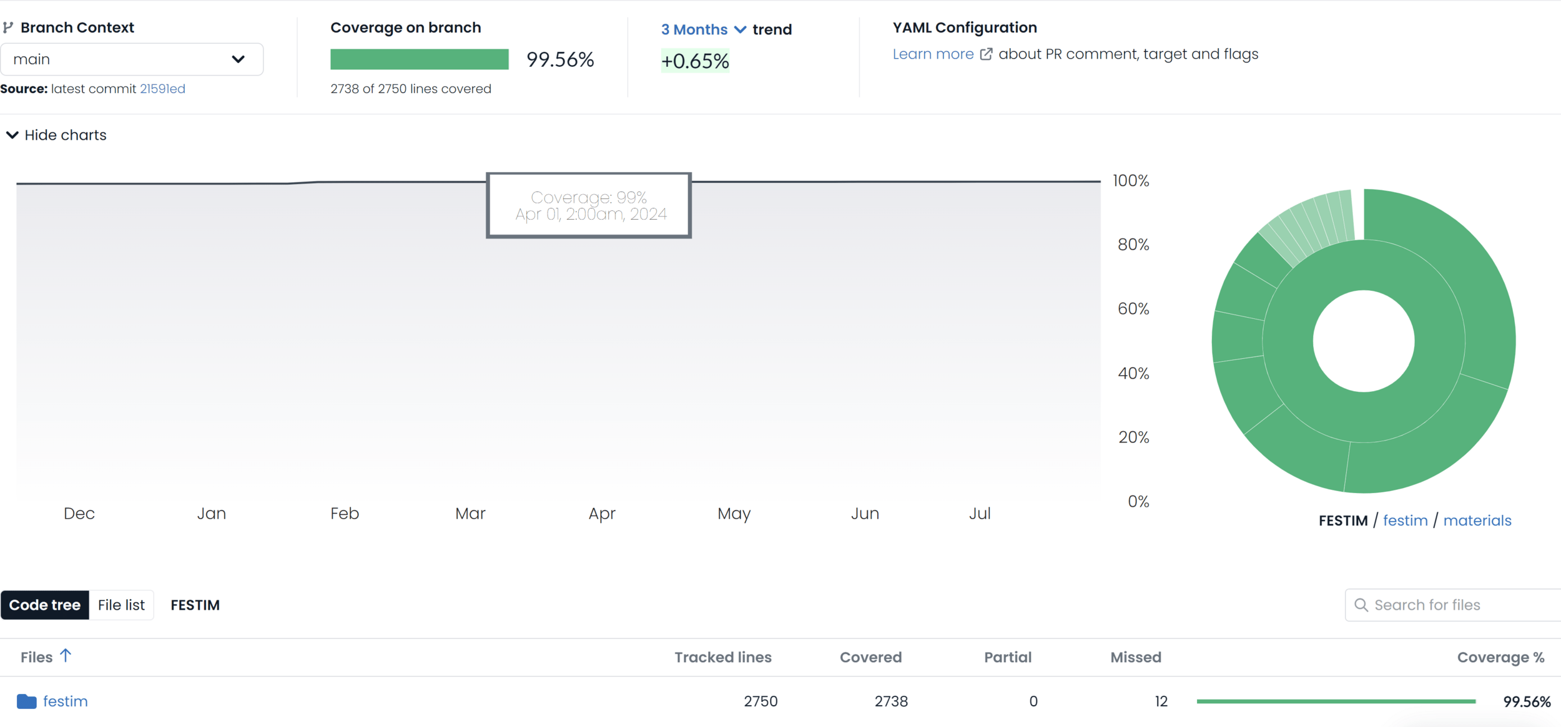The width and height of the screenshot is (1561, 727).
Task: Click the festim folder icon
Action: pyautogui.click(x=26, y=701)
